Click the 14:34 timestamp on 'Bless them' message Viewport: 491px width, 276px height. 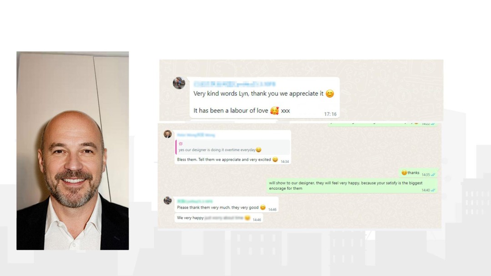coord(285,162)
